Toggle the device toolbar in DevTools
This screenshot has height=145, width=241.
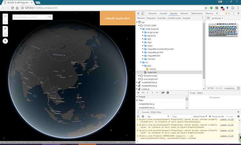pos(143,13)
